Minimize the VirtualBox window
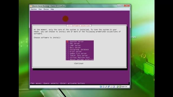173x97 pixels. pos(119,5)
